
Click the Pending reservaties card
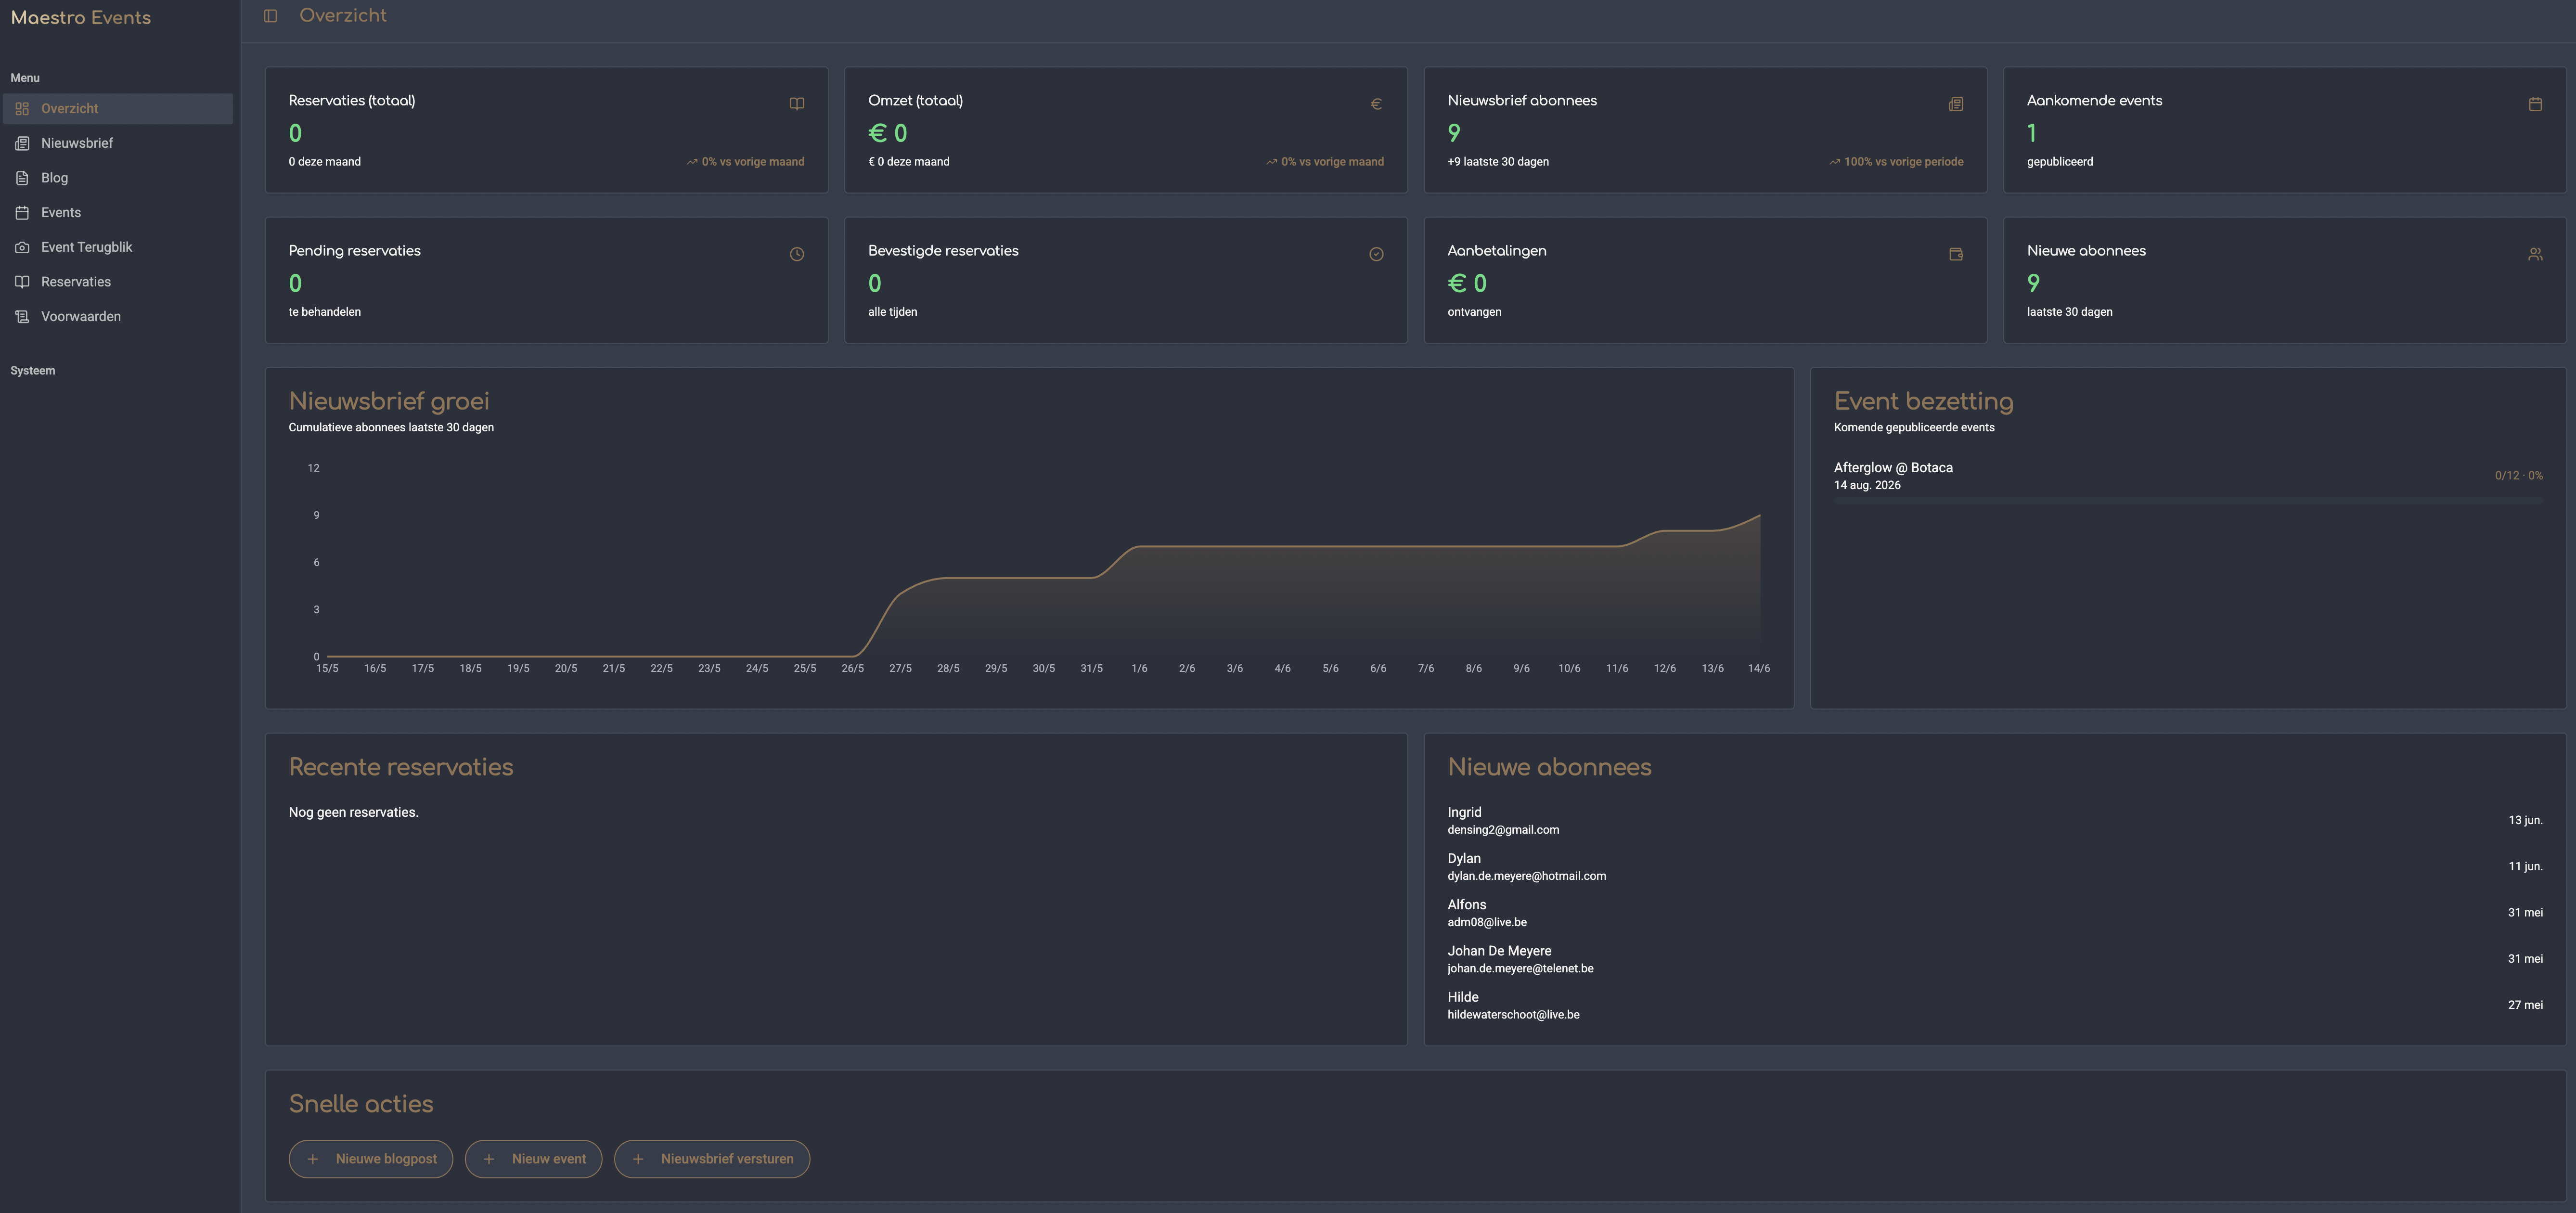click(546, 280)
